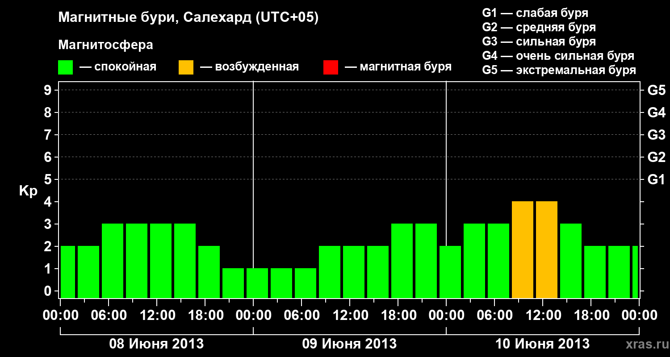Click the '09 Июня 2013' date label
Screen dimensions: 670x357
coord(350,344)
